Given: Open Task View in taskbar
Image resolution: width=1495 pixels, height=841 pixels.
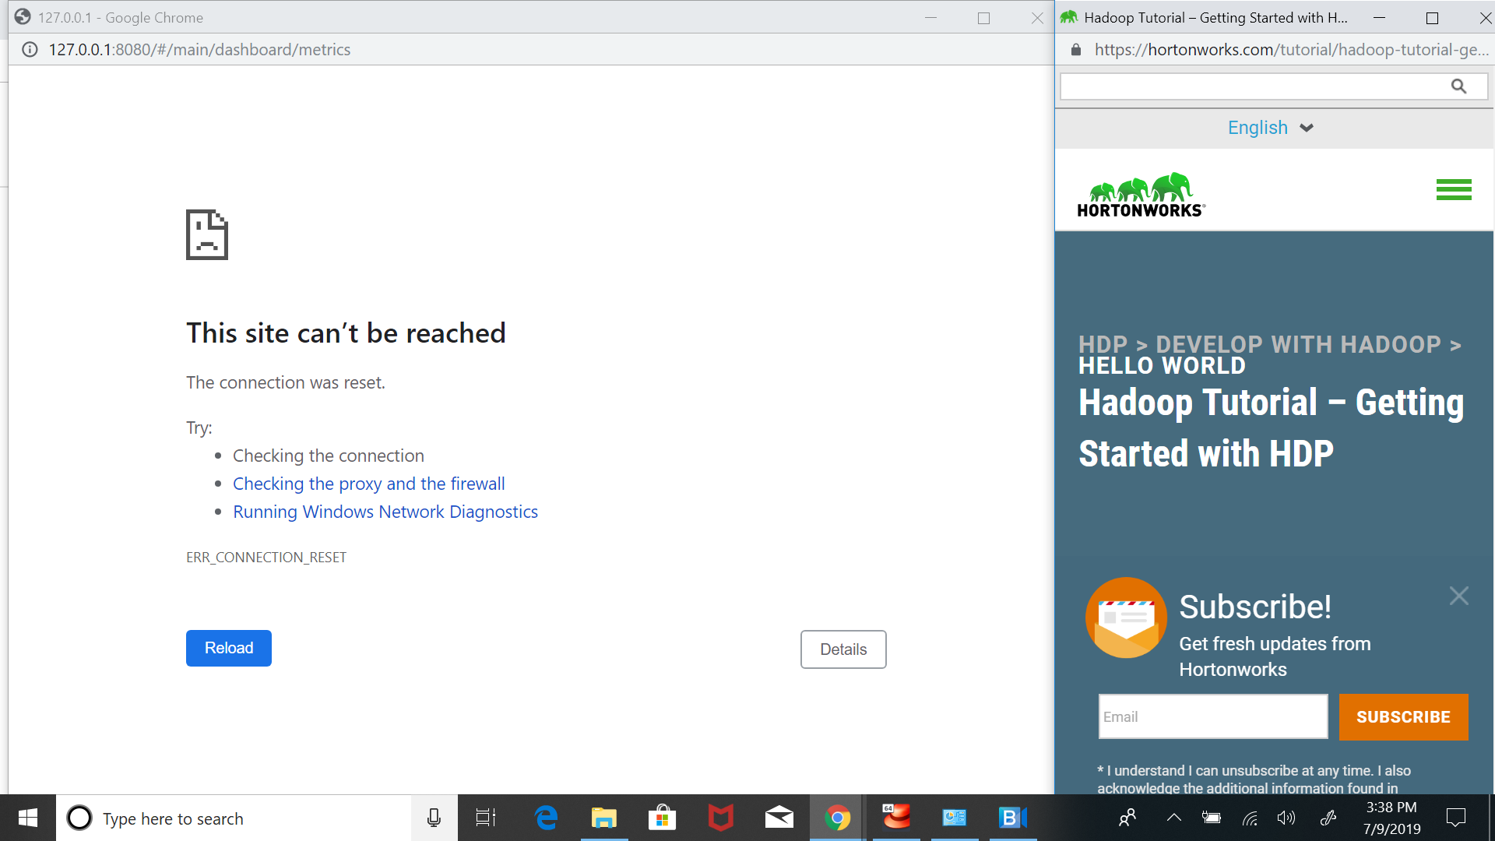Looking at the screenshot, I should (486, 818).
